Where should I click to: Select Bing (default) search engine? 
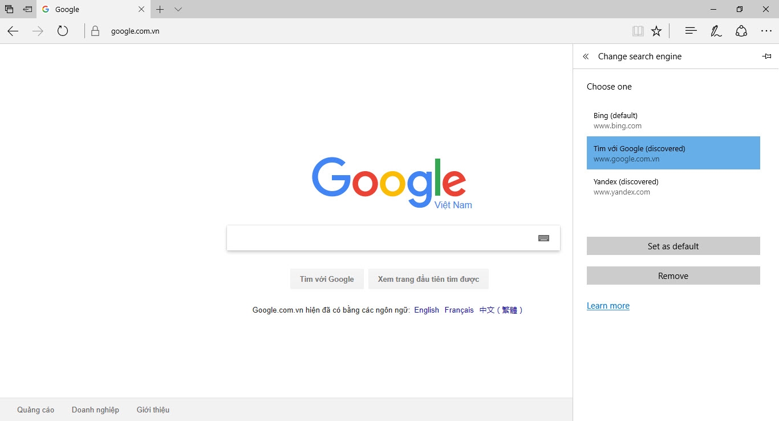673,120
